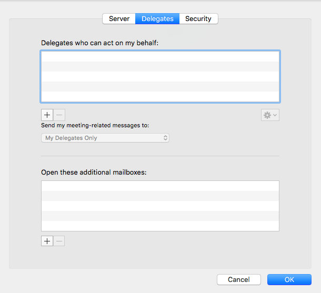
Task: Click the last row of the additional mailboxes list
Action: pos(160,226)
